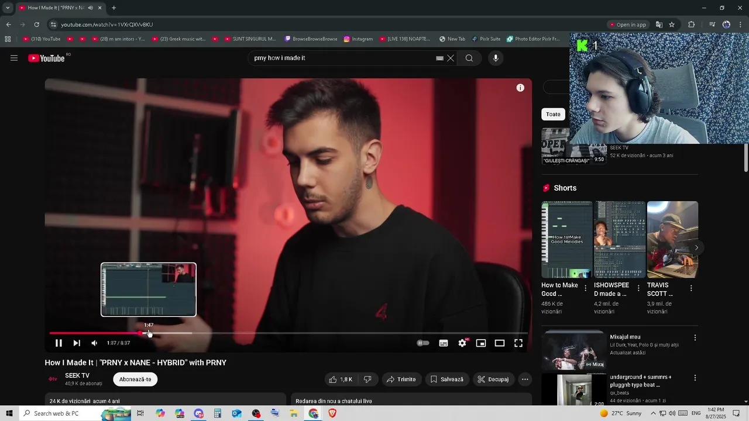Focus the YouTube search box
This screenshot has height=421, width=749.
342,58
